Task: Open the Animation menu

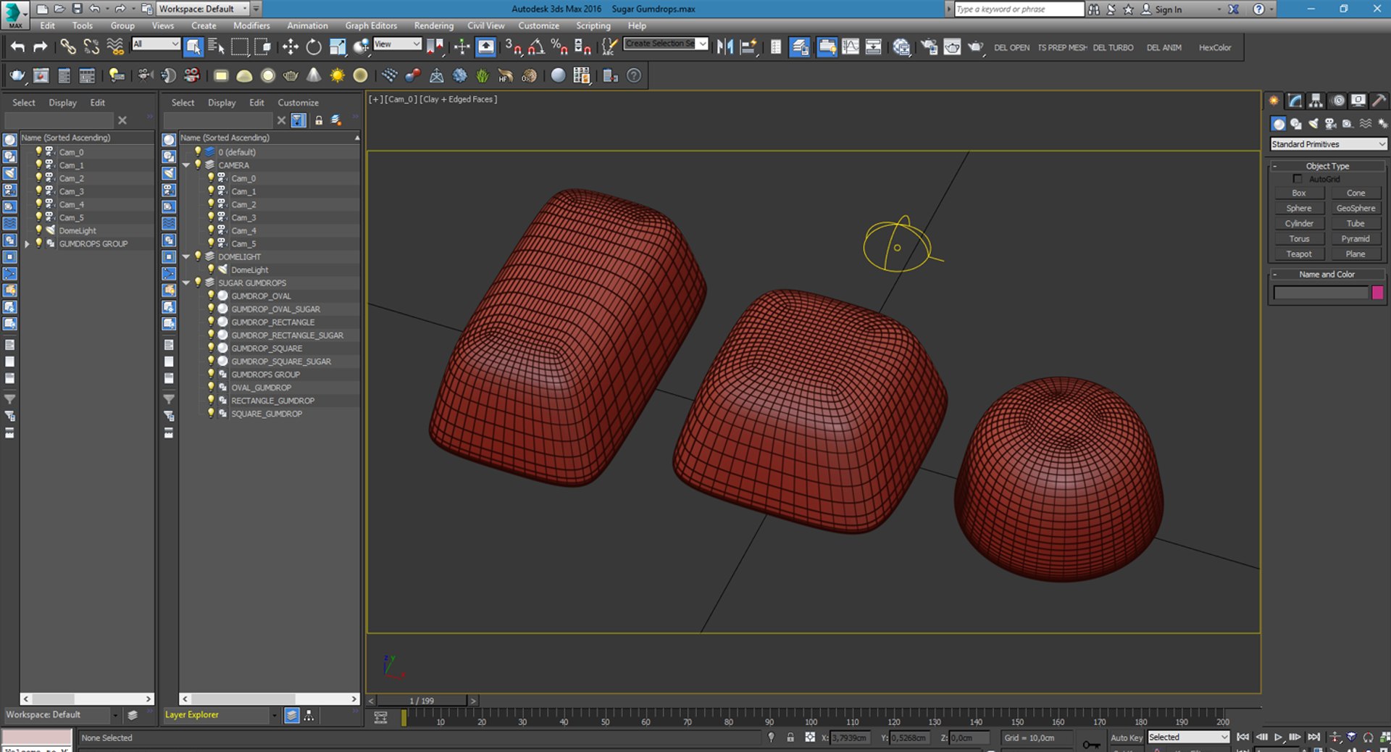Action: coord(307,25)
